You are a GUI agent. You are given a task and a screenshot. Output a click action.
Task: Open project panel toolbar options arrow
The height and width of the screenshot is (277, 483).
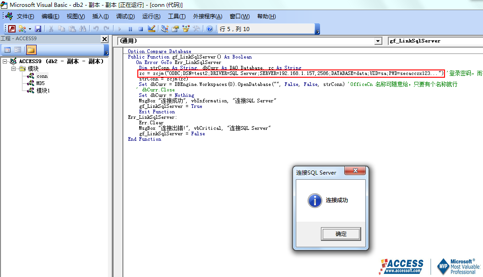click(x=107, y=50)
